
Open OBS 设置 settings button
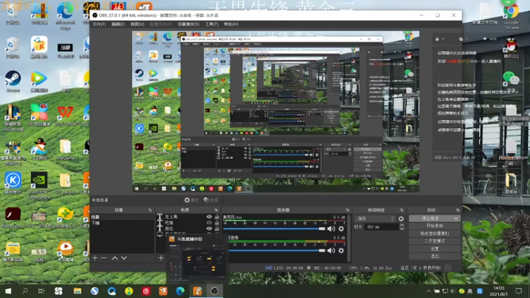pos(435,249)
